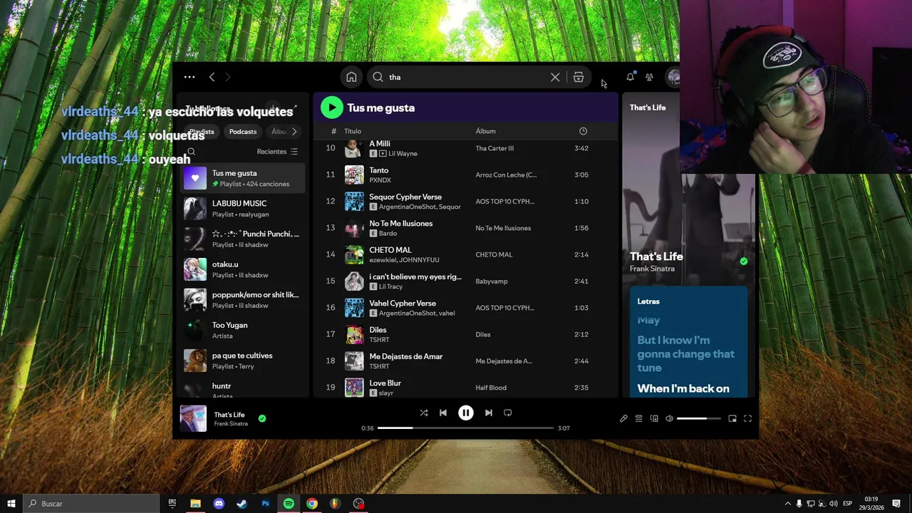
Task: Toggle shuffle playback
Action: [424, 413]
